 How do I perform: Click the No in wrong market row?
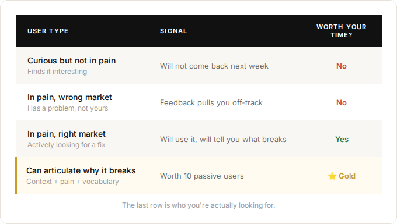pos(342,102)
